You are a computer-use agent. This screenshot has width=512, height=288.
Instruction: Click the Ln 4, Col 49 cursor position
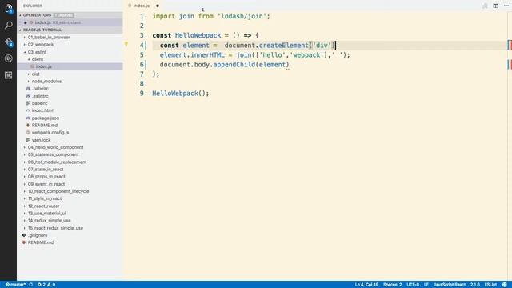(366, 285)
